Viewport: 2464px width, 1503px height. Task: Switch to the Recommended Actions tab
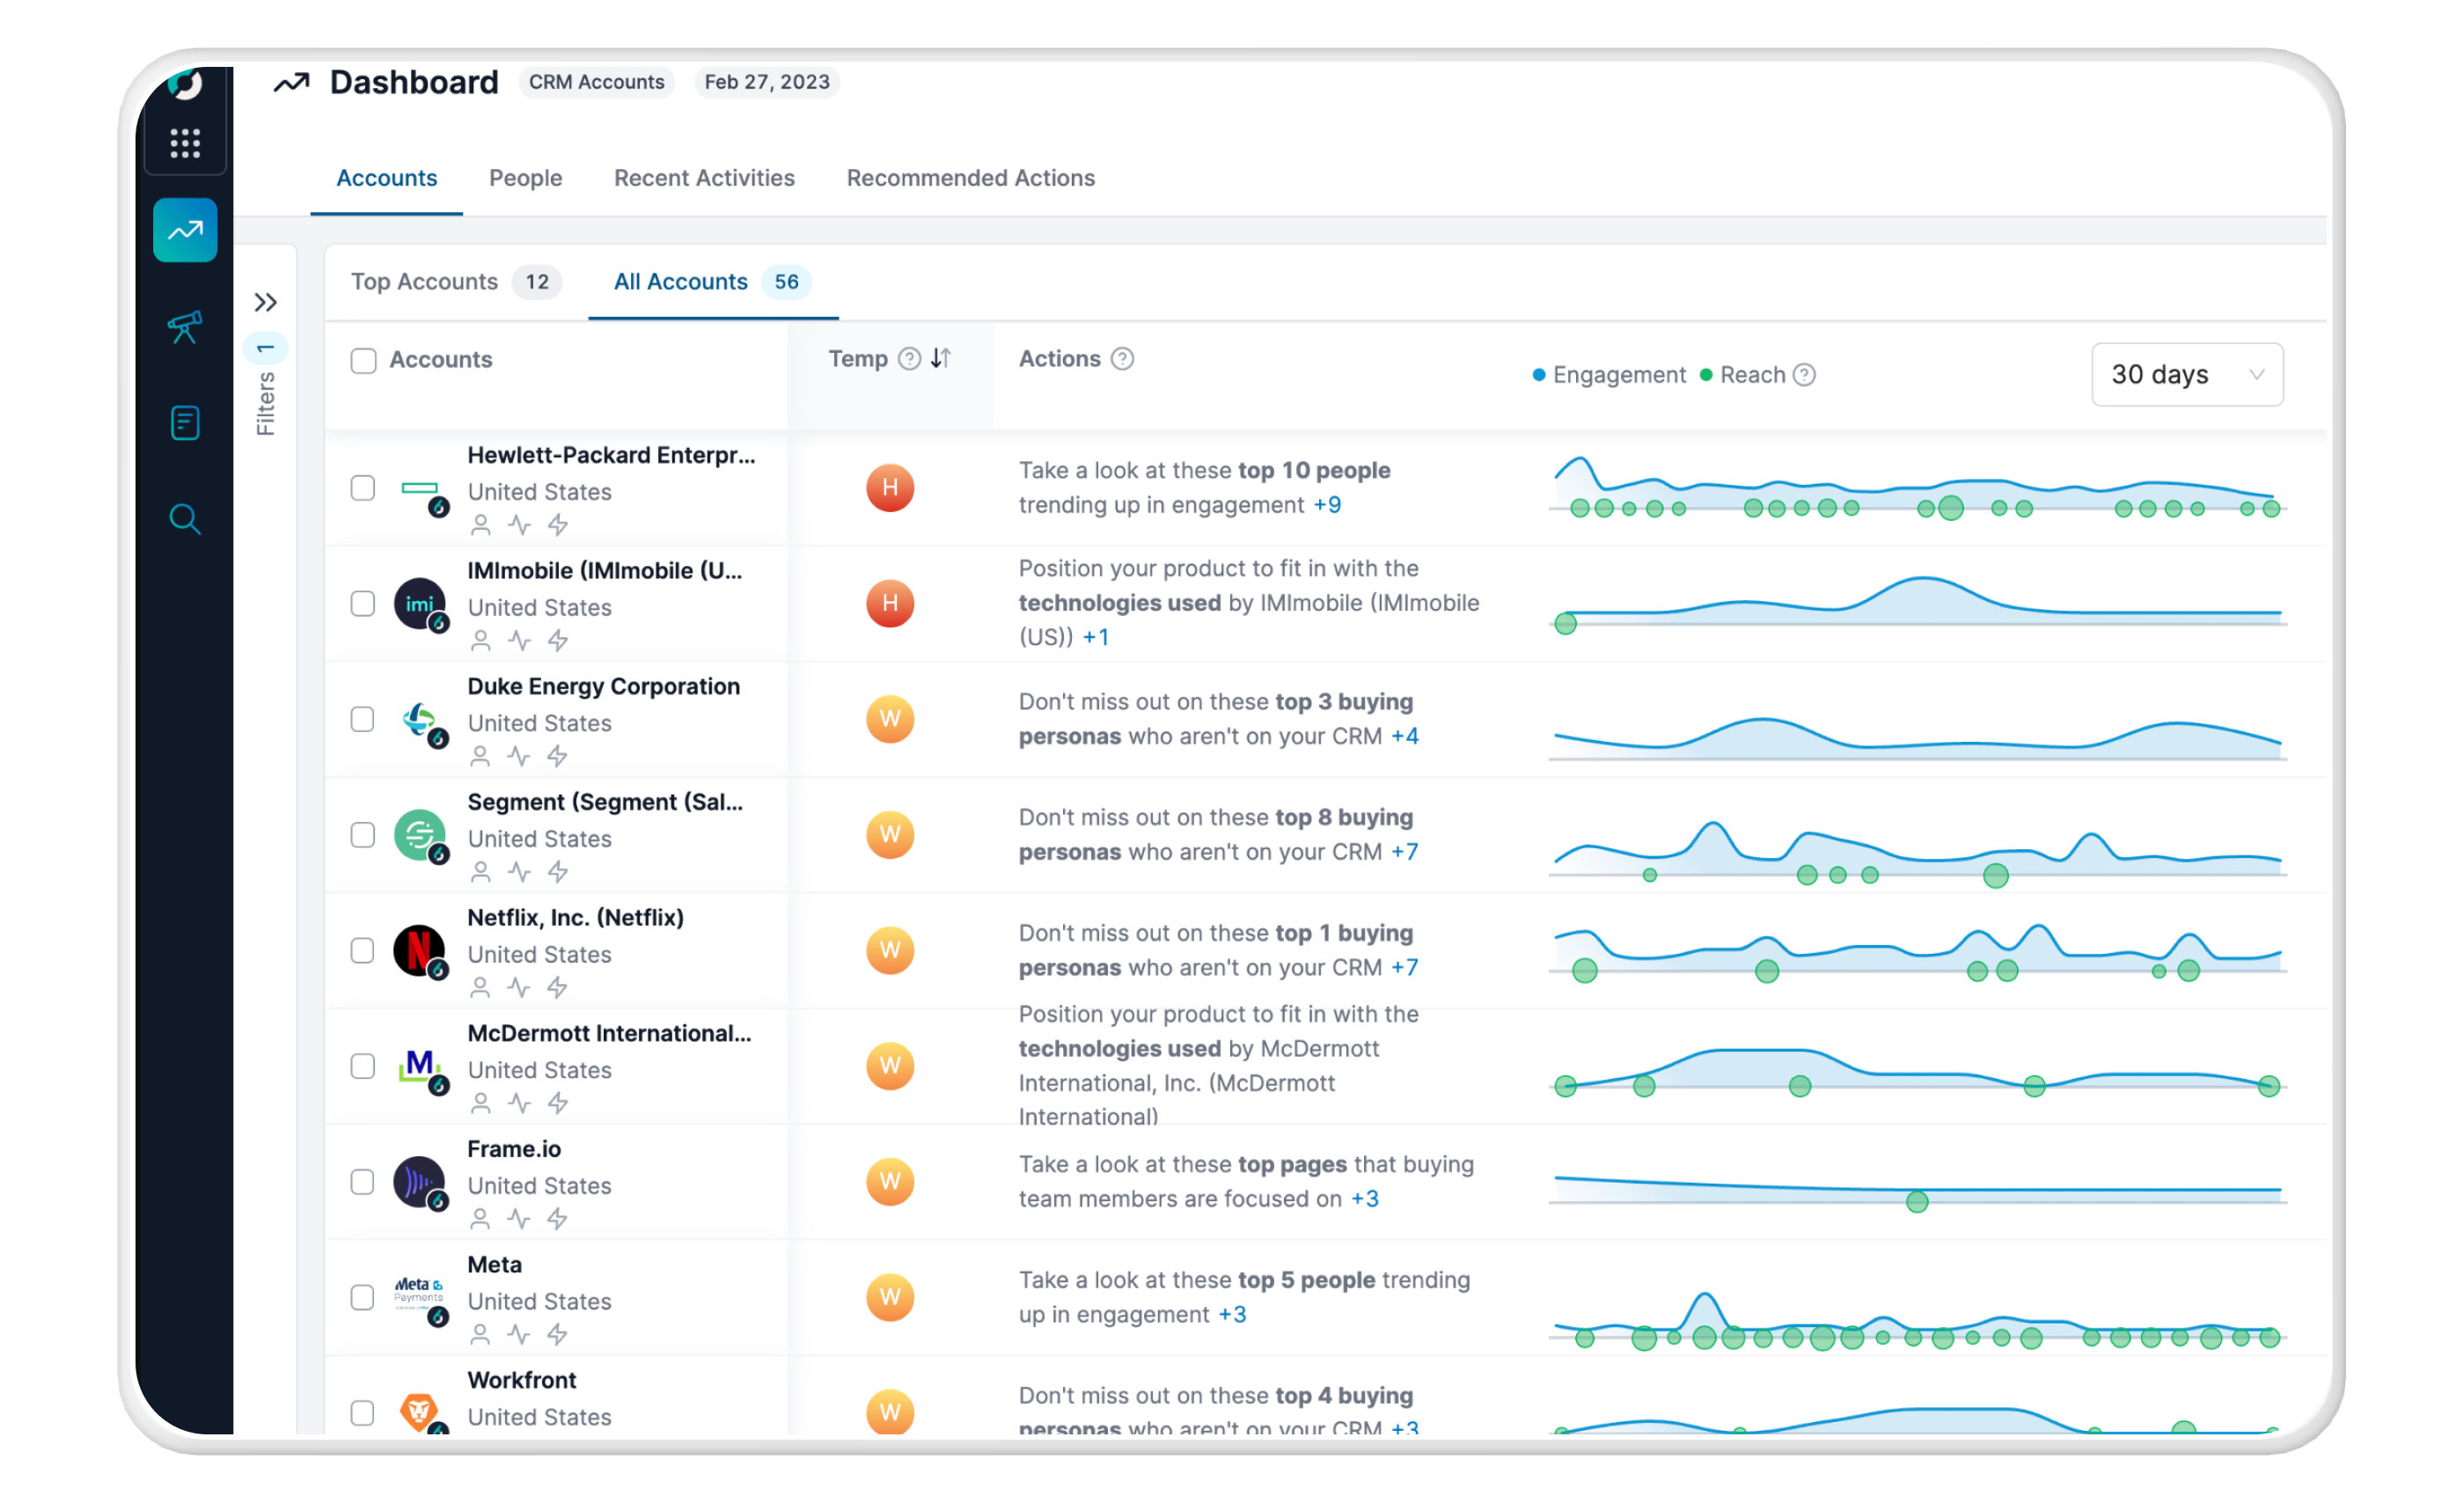coord(970,178)
